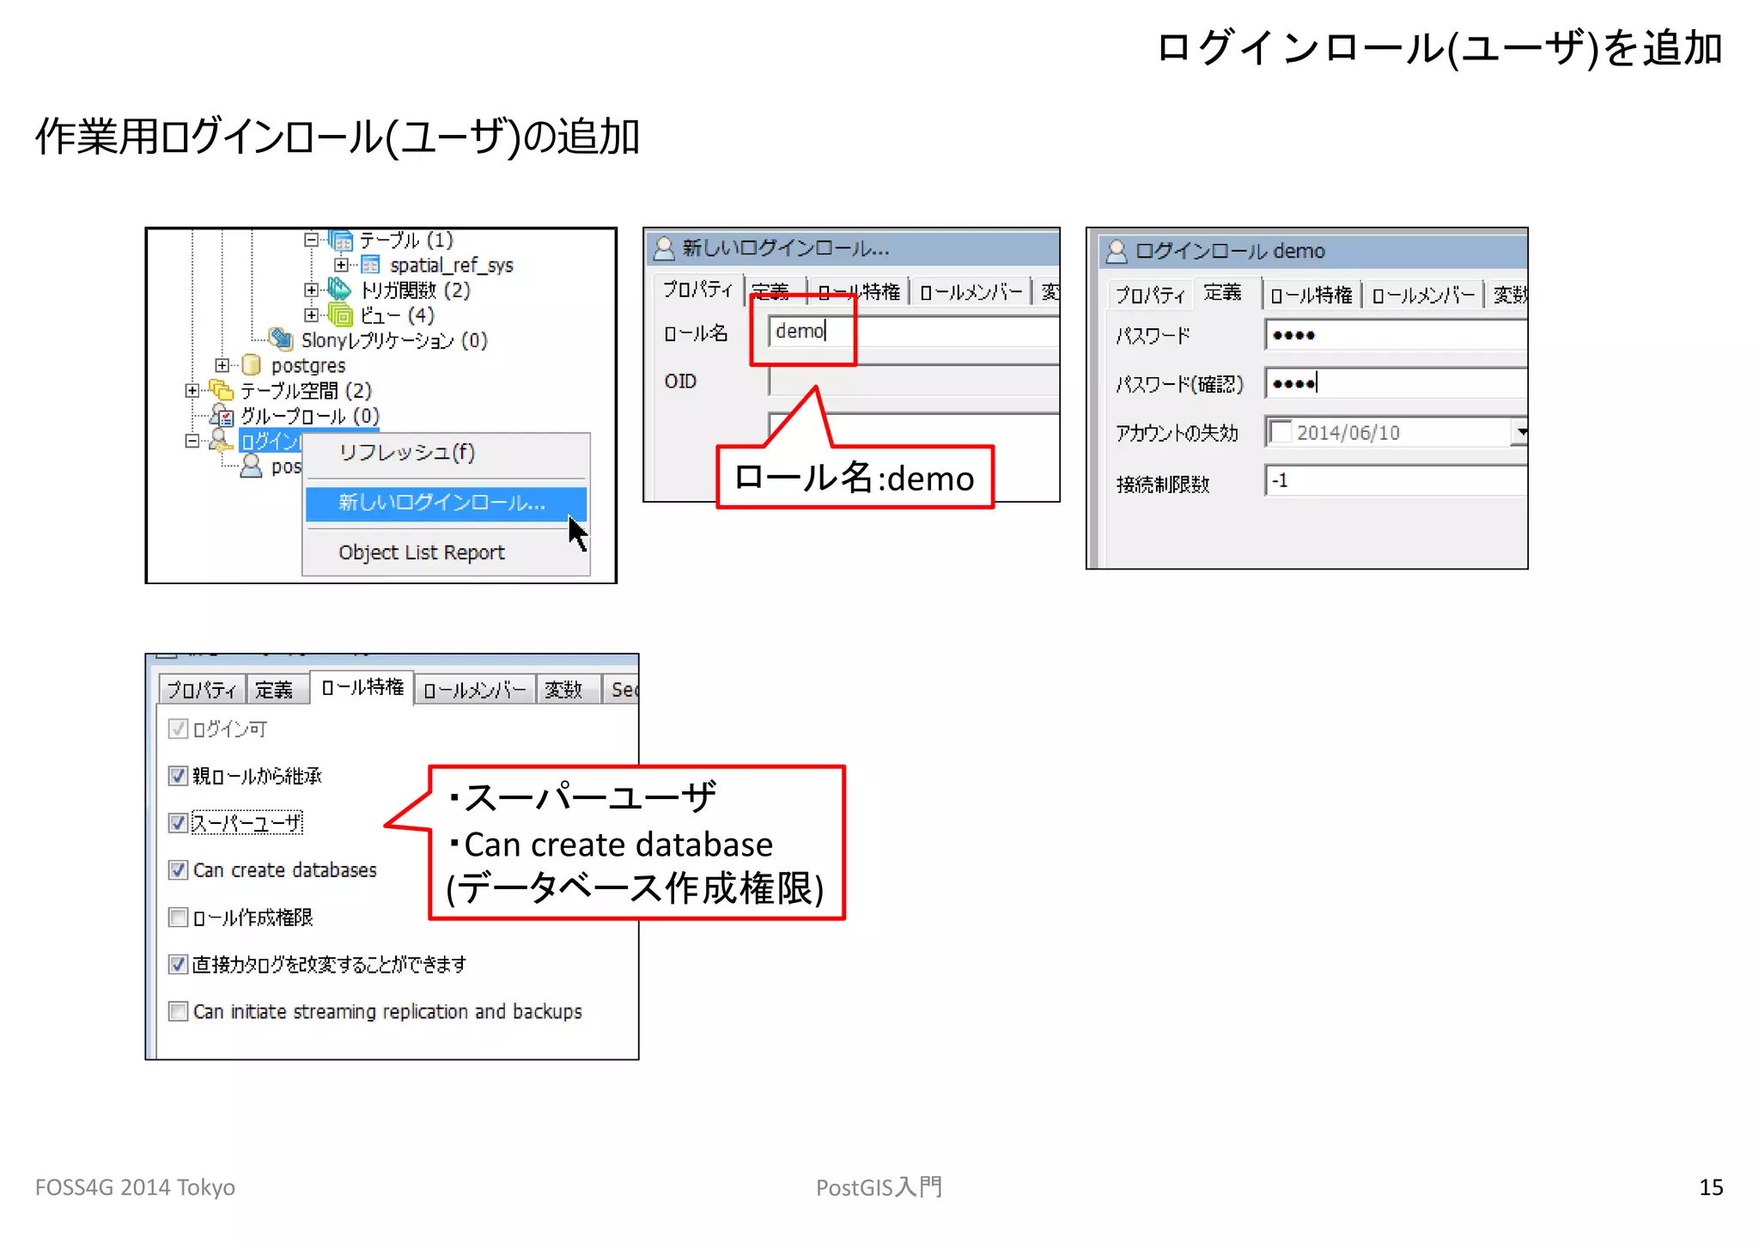Switch to プロパティ tab in privileges dialog
This screenshot has height=1244, width=1759.
click(x=202, y=690)
